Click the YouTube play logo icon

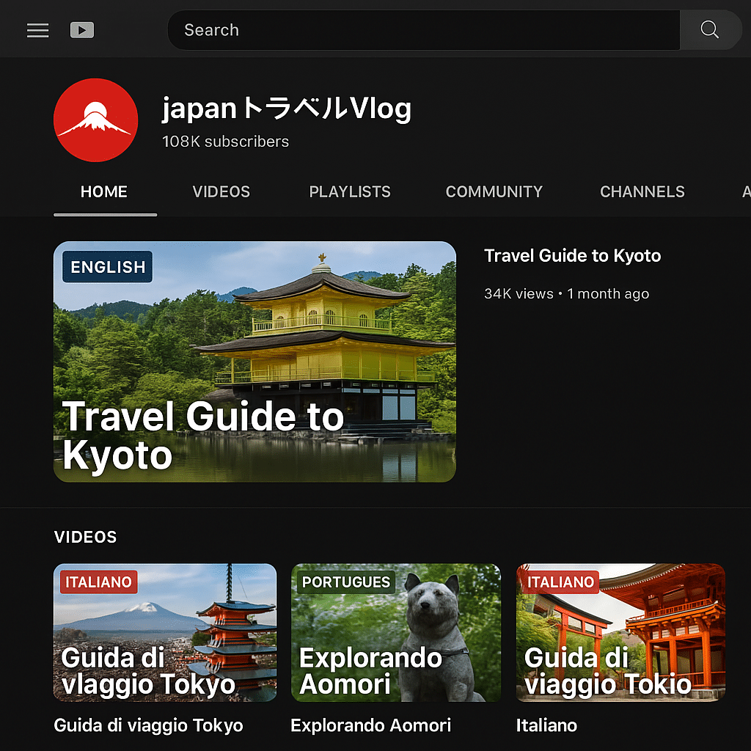82,30
